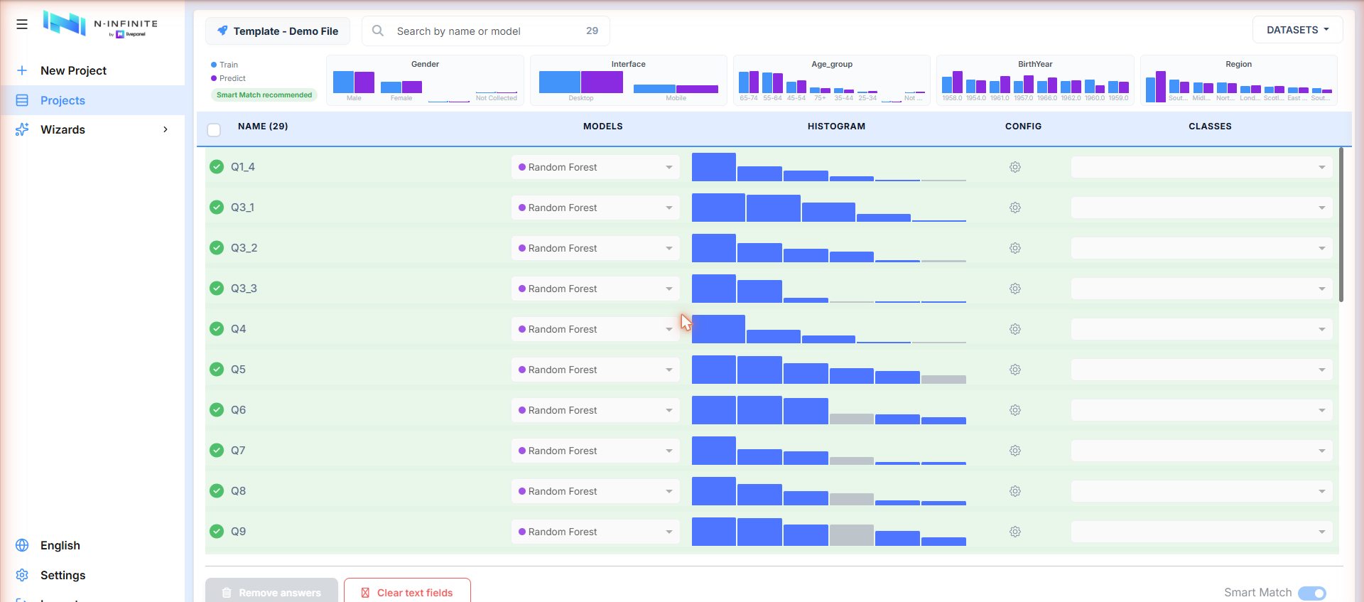Click the Clear text fields button

[x=407, y=591]
